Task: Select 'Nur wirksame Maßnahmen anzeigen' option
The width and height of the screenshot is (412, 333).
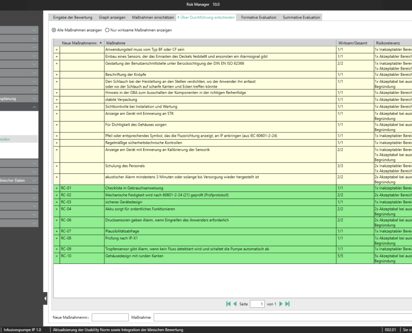Action: 107,30
